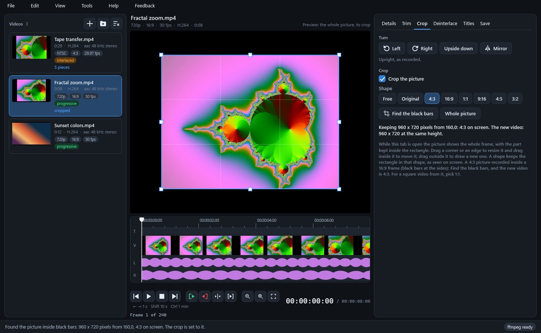The image size is (541, 333).
Task: Set the trim start green marker
Action: click(x=192, y=296)
